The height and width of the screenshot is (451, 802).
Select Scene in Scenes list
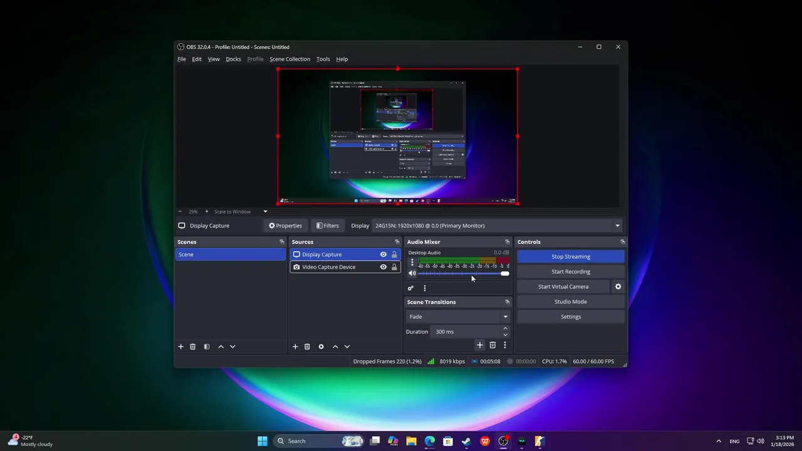pos(231,254)
